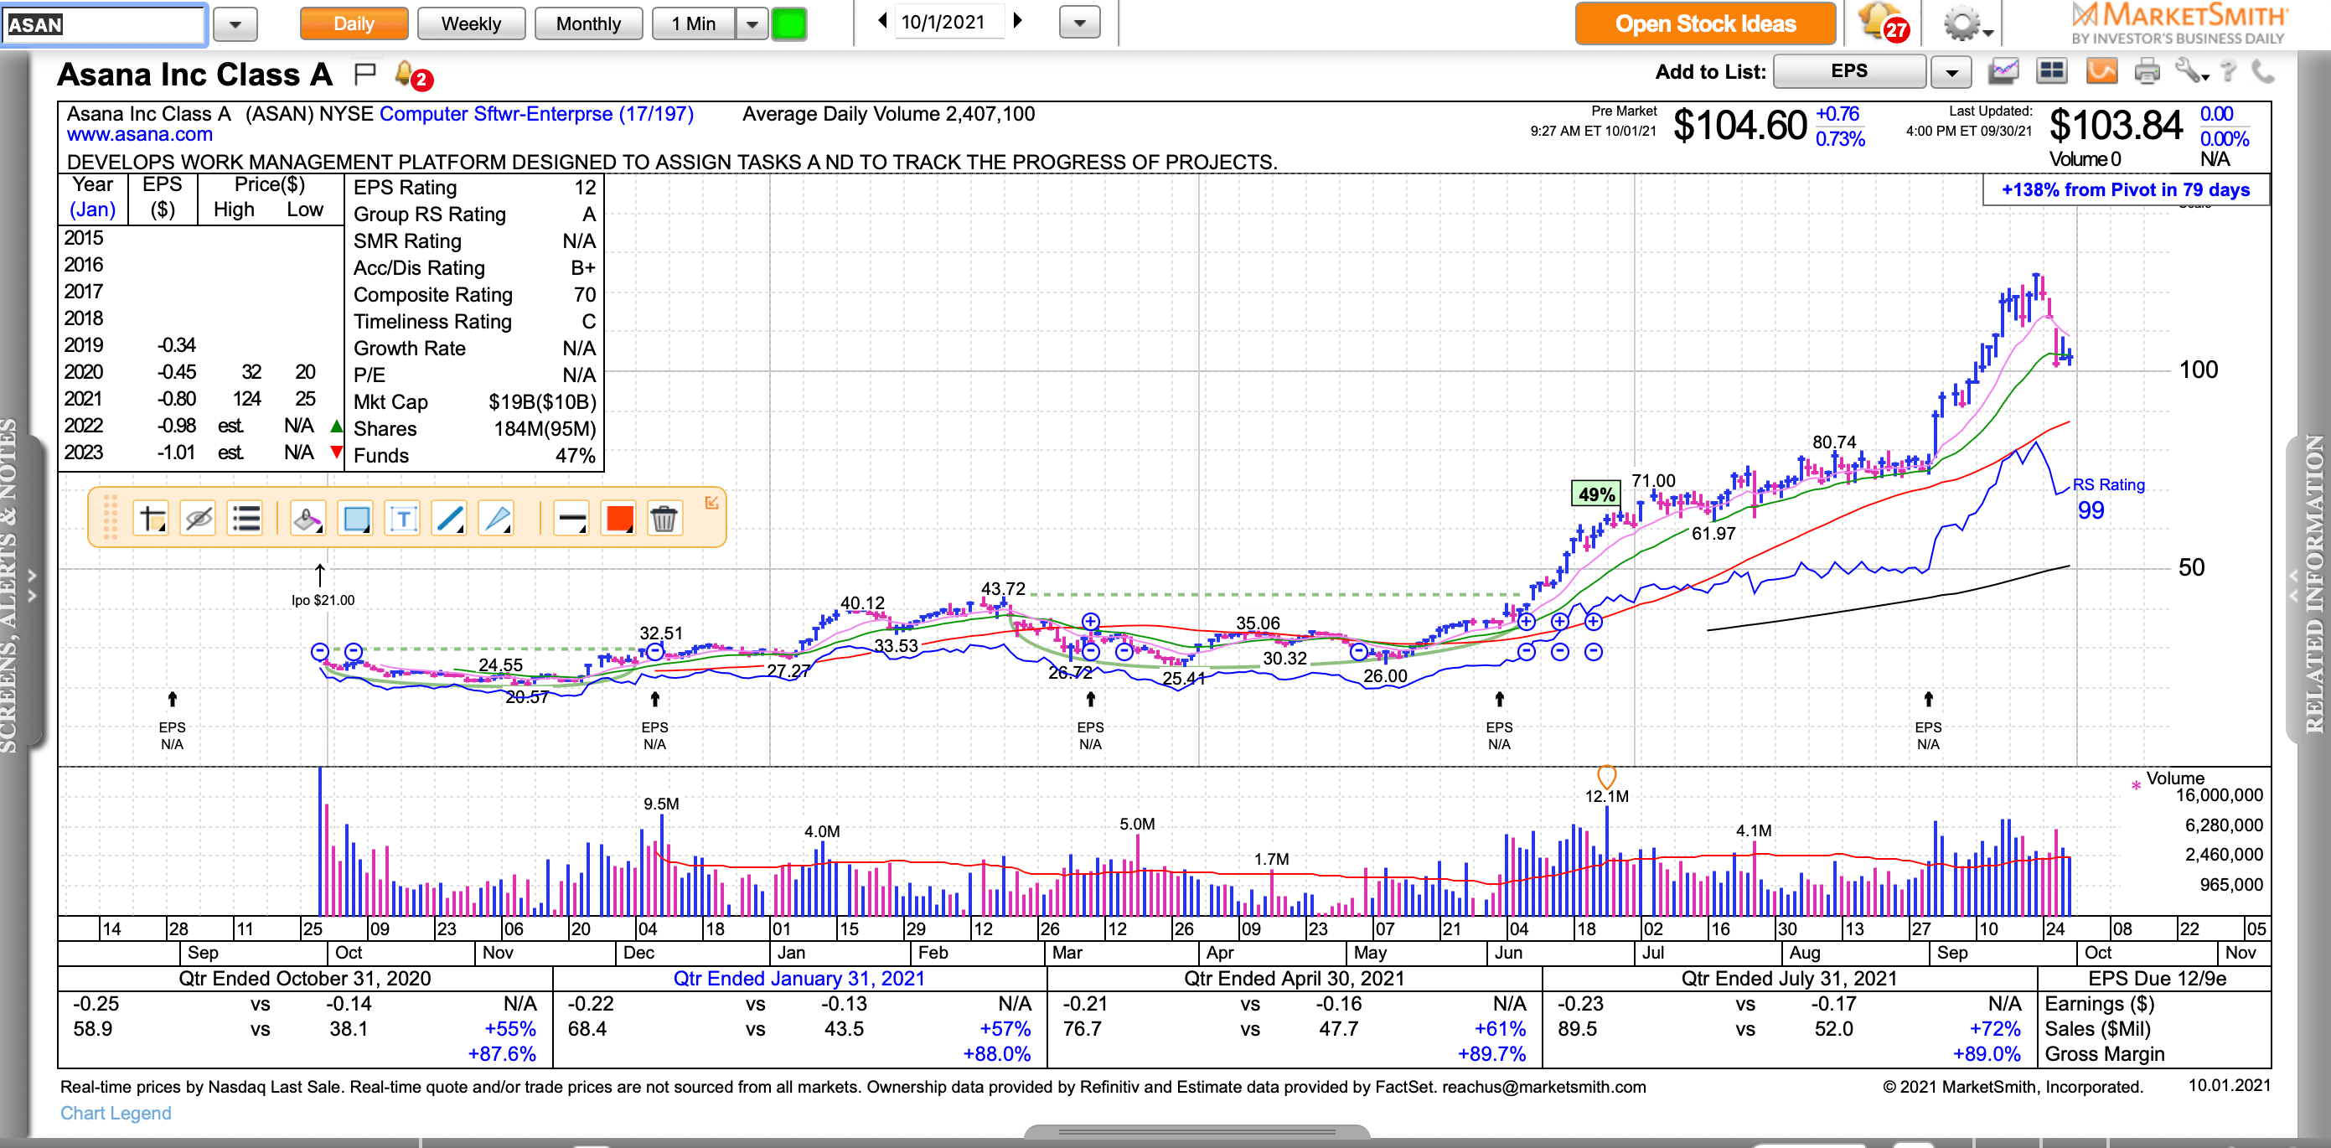Open the annotations list tool

click(x=246, y=519)
